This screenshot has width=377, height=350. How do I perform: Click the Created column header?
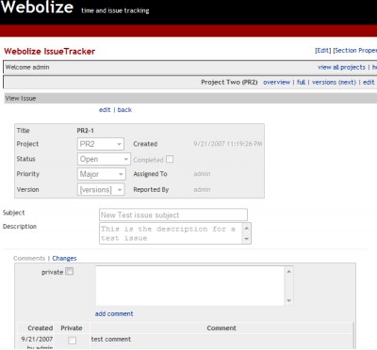(41, 328)
